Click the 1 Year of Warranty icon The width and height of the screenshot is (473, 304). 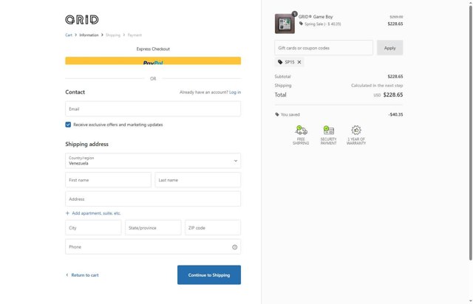click(356, 131)
